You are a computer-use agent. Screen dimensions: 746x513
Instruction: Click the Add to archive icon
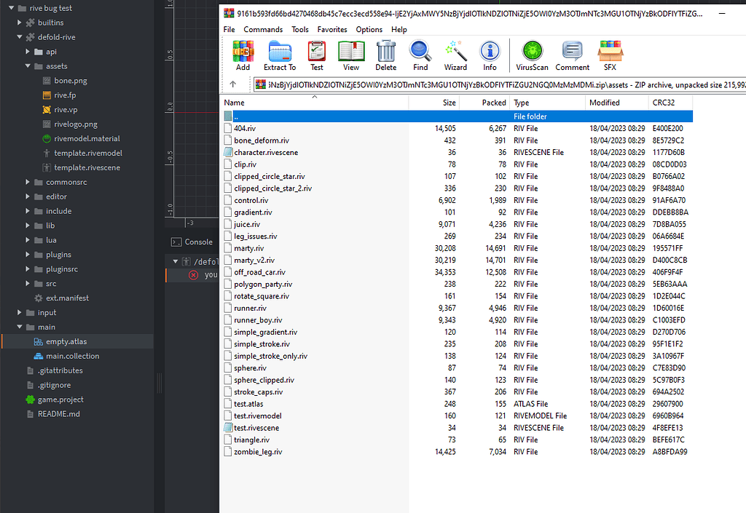[x=243, y=55]
